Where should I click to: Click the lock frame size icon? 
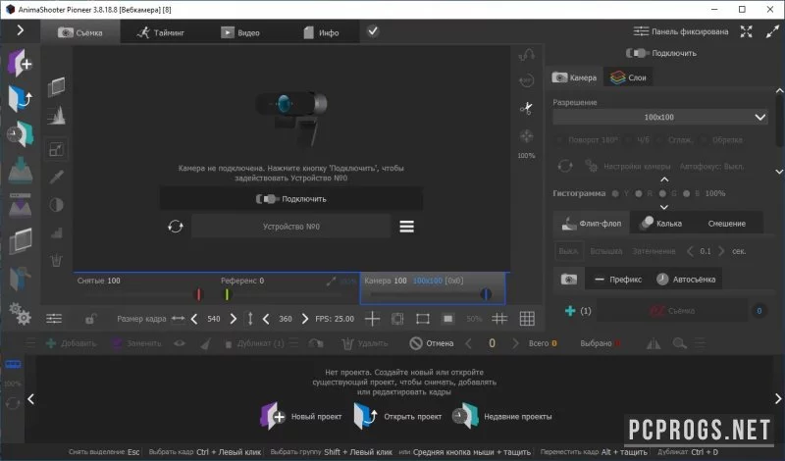pos(90,319)
